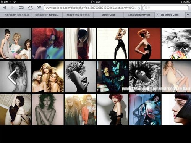Screen dimensions: 191x143
Task: Tap the Safari forward arrow
Action: tap(13, 8)
